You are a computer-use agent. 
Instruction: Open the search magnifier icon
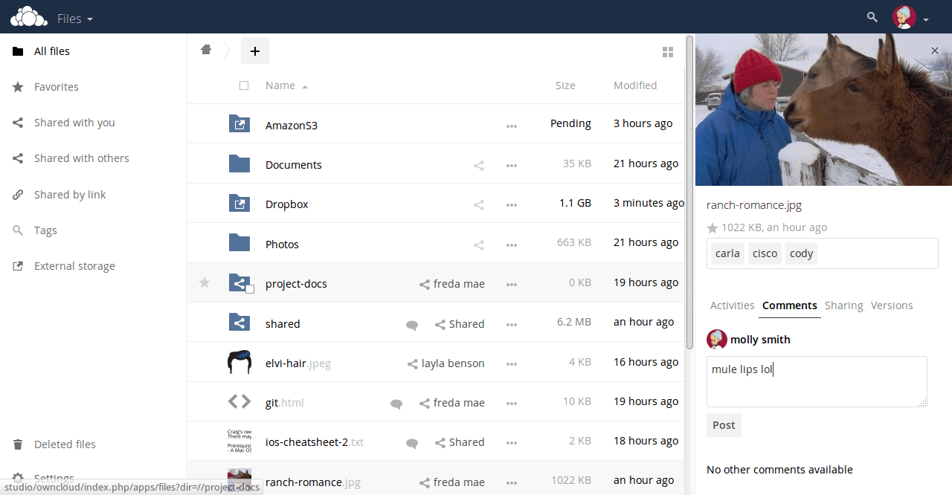coord(872,16)
